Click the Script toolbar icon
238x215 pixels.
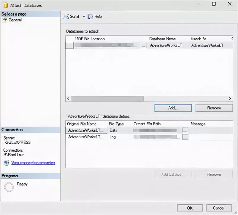tap(66, 16)
